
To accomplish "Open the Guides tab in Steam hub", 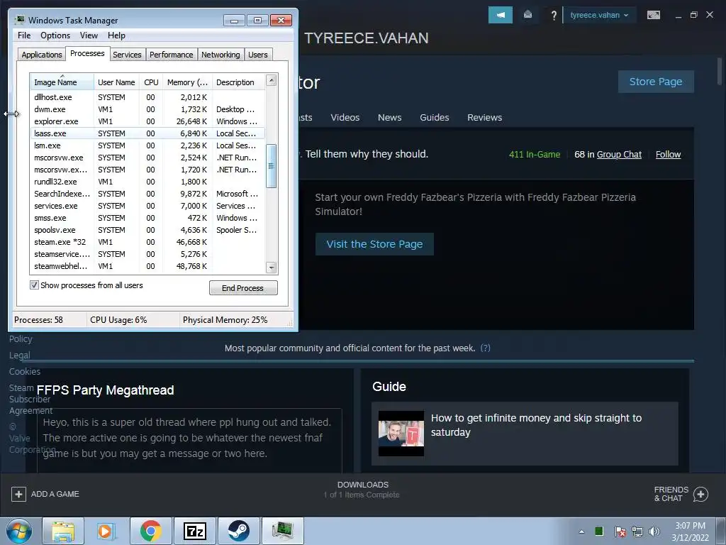I will coord(435,117).
